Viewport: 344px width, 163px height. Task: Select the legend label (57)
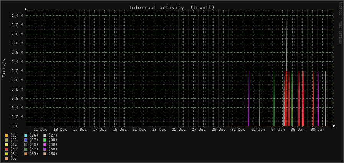tap(34, 149)
